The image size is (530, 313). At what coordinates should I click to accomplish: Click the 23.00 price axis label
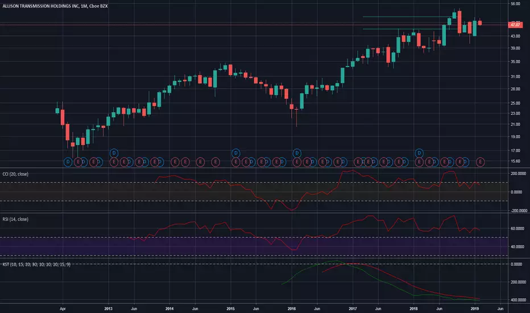[515, 113]
